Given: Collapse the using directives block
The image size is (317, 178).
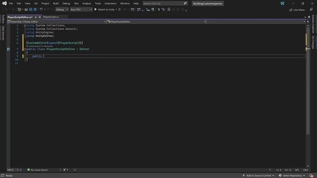Looking at the screenshot, I should pyautogui.click(x=25, y=25).
